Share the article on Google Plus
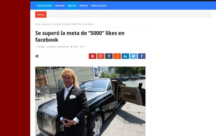216x136 pixels. coord(101,56)
